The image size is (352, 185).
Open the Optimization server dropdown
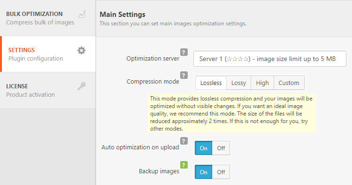point(269,59)
